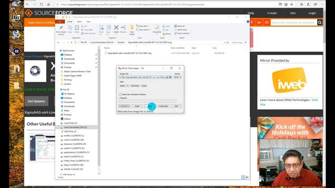Click the Rename icon in ribbon
The width and height of the screenshot is (335, 188).
[124, 29]
